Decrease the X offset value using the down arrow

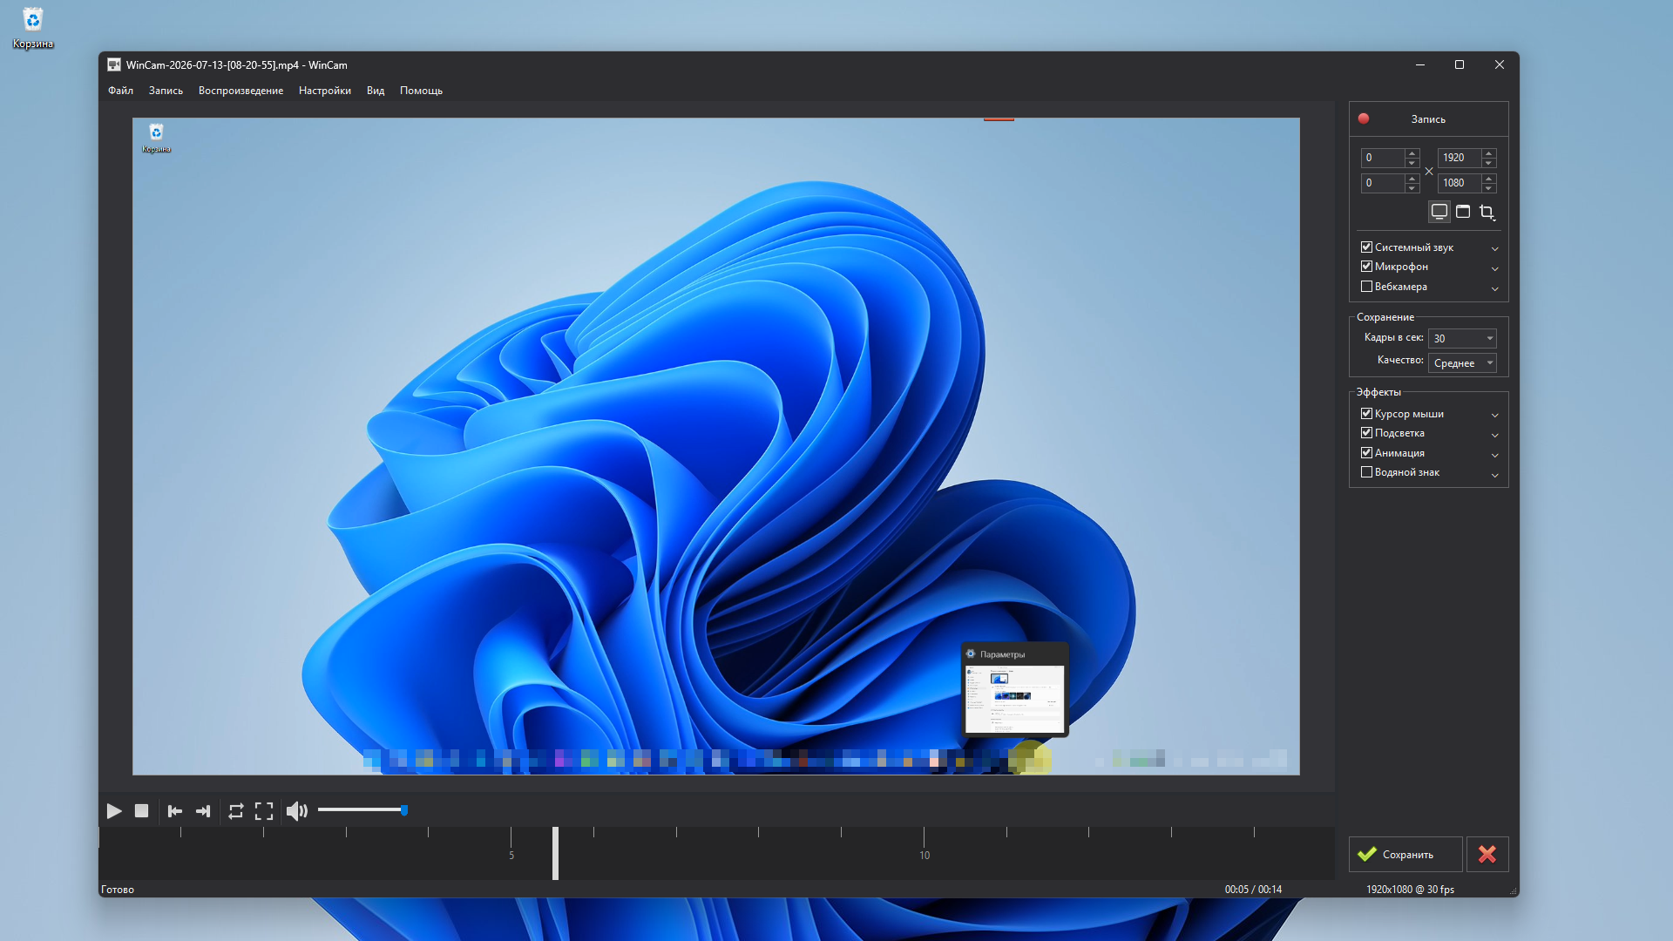[x=1412, y=163]
